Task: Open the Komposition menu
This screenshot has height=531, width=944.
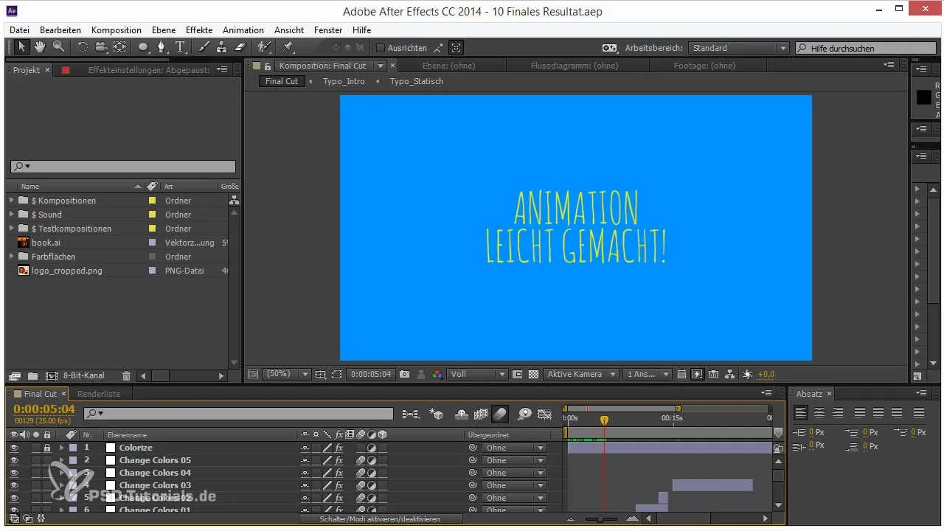Action: coord(117,30)
